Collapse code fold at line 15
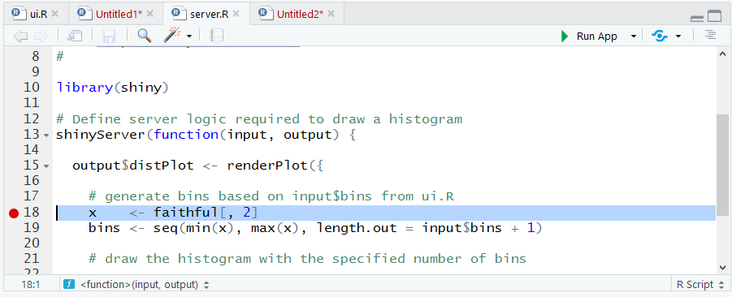The height and width of the screenshot is (297, 732). click(46, 166)
